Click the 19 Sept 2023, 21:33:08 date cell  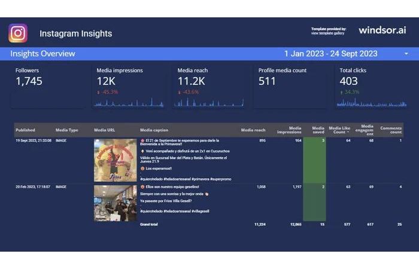tap(34, 140)
